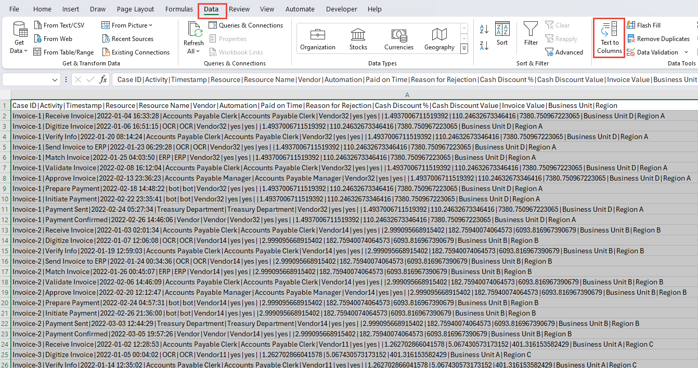Open Text to Columns wizard
The image size is (698, 368).
point(609,38)
